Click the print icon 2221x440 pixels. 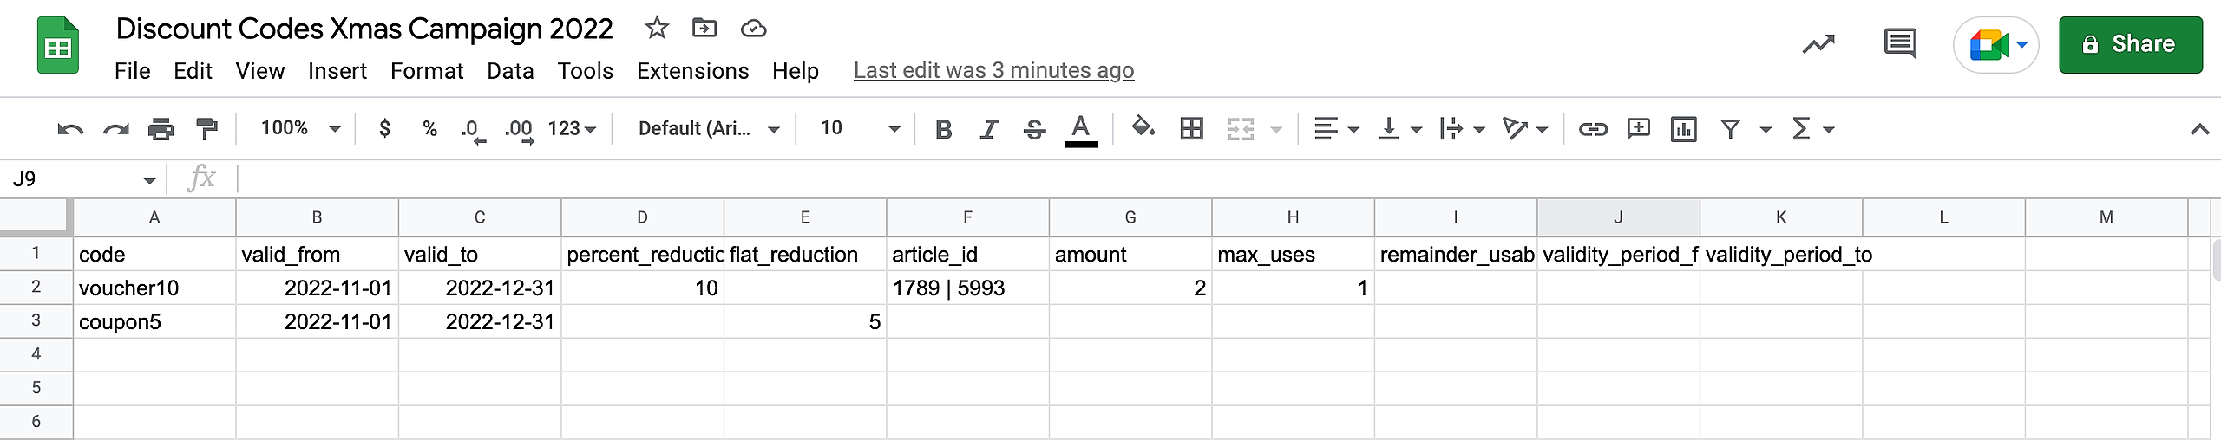161,129
